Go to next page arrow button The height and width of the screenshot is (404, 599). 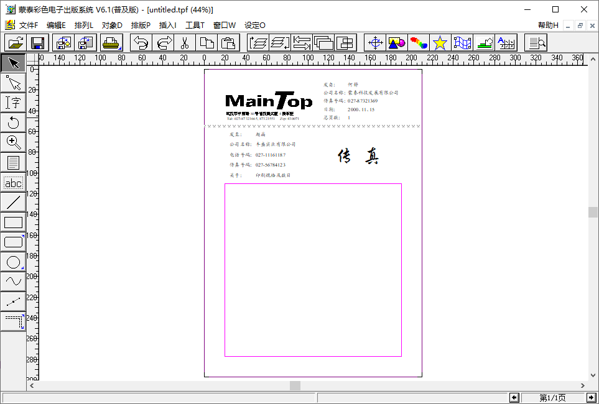[590, 398]
